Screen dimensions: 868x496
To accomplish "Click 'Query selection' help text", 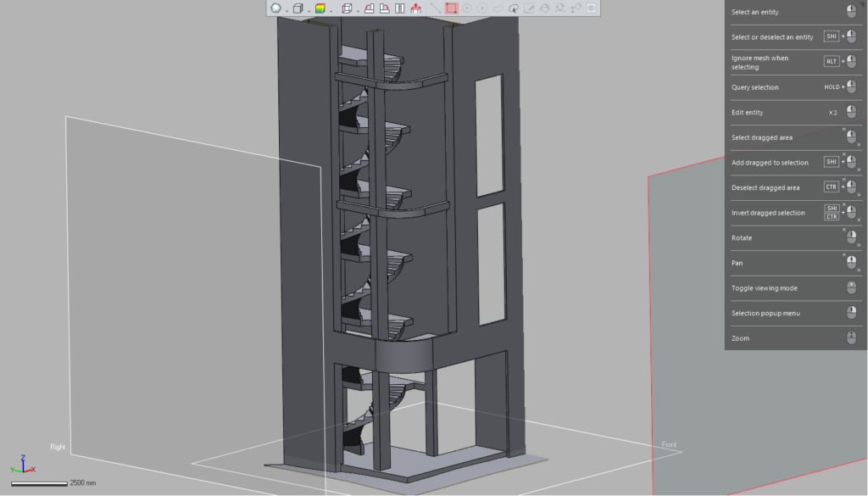I will [x=754, y=87].
